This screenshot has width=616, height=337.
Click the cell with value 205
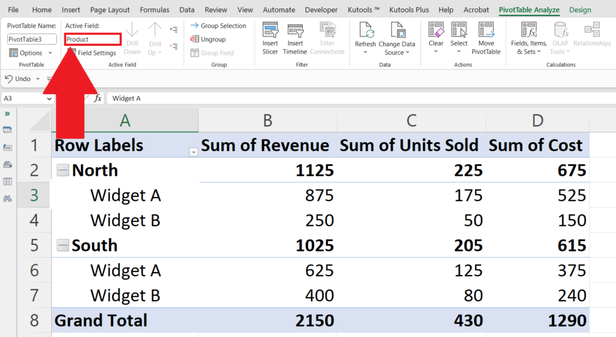click(x=411, y=245)
